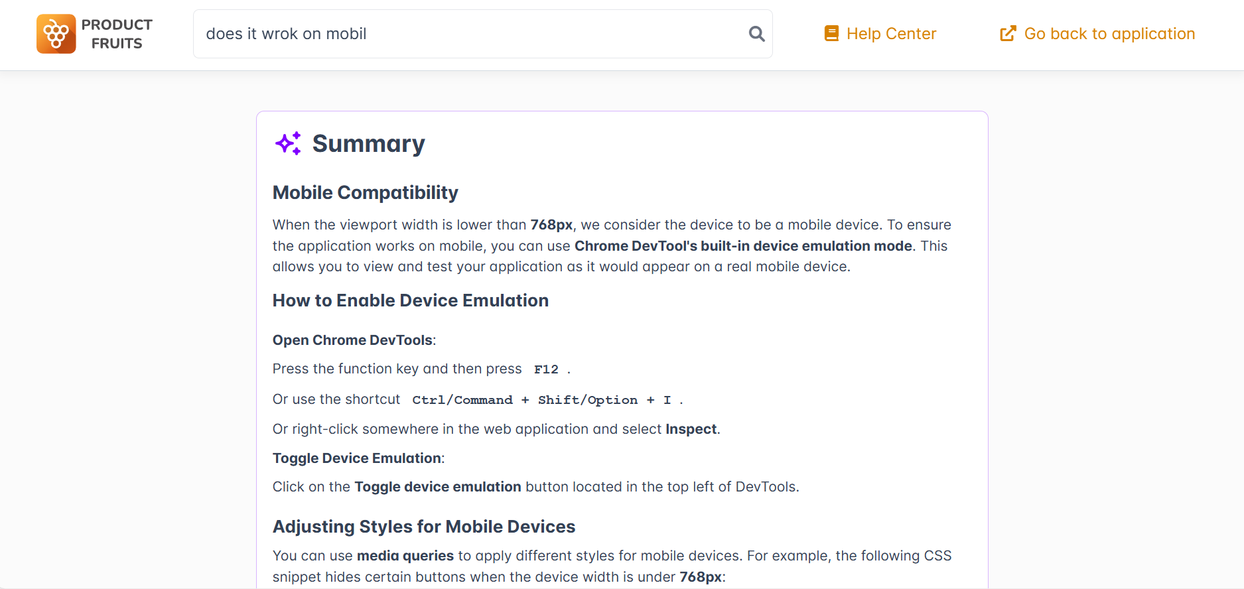Click the purple sparkle icon beside Summary

pyautogui.click(x=289, y=143)
